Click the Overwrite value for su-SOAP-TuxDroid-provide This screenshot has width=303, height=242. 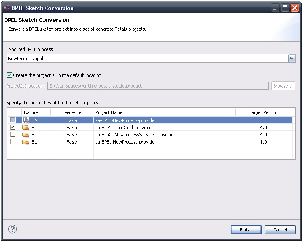(x=72, y=128)
